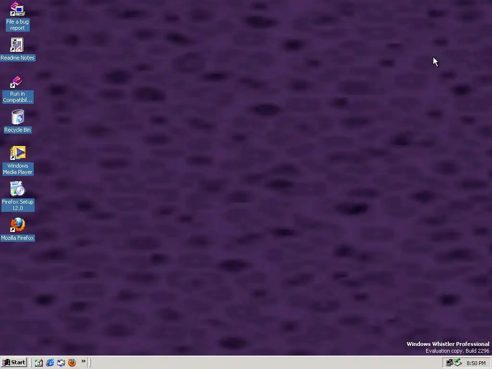
Task: Click the Show Desktop quick launch icon
Action: [x=39, y=363]
